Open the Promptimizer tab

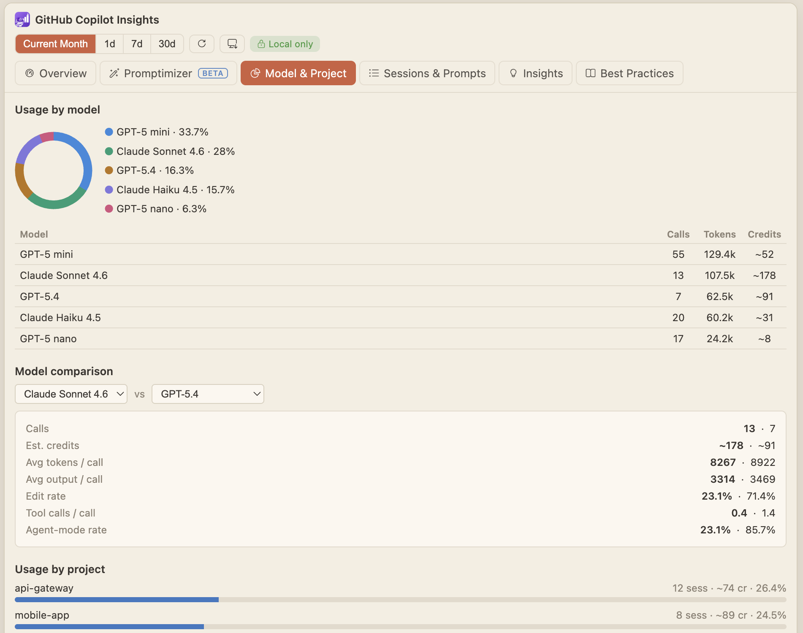(168, 73)
